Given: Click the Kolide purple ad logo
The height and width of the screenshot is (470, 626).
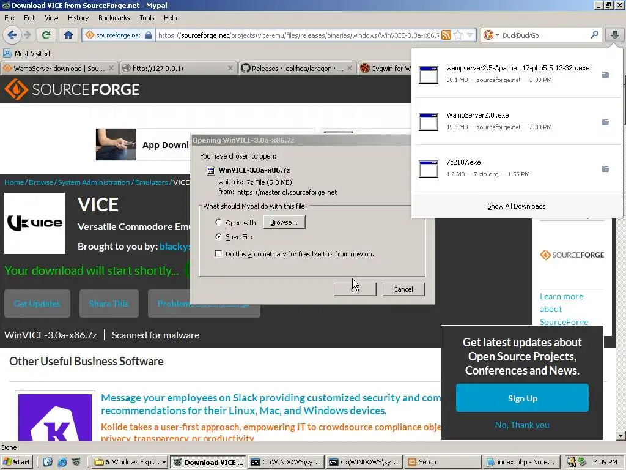Looking at the screenshot, I should [x=55, y=417].
